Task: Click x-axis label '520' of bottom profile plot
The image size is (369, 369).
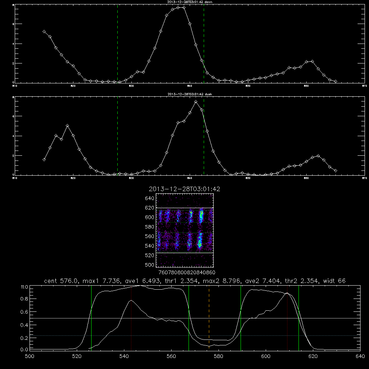Action: click(77, 356)
